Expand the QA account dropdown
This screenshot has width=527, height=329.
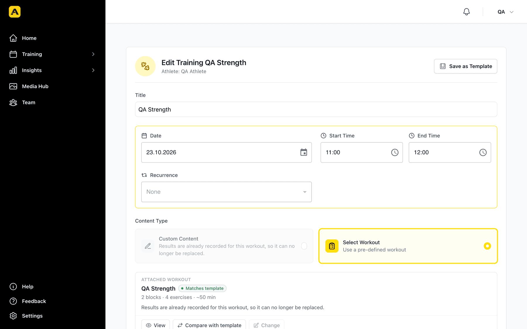506,12
